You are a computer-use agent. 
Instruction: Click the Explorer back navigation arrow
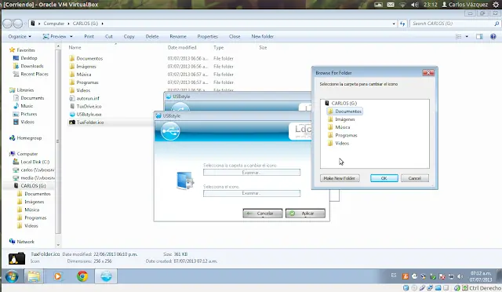click(7, 24)
